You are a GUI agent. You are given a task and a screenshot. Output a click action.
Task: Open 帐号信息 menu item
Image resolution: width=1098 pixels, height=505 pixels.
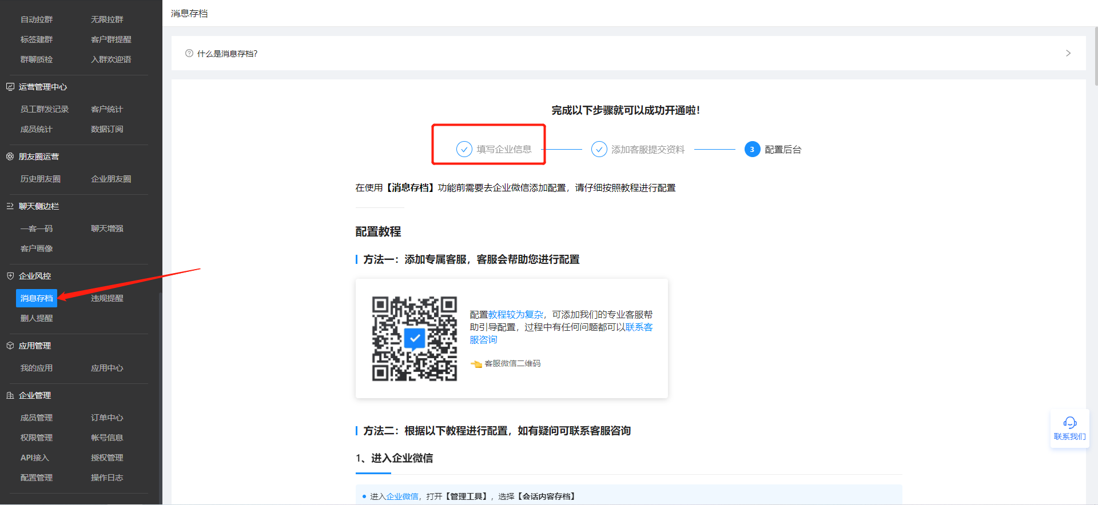pyautogui.click(x=107, y=438)
